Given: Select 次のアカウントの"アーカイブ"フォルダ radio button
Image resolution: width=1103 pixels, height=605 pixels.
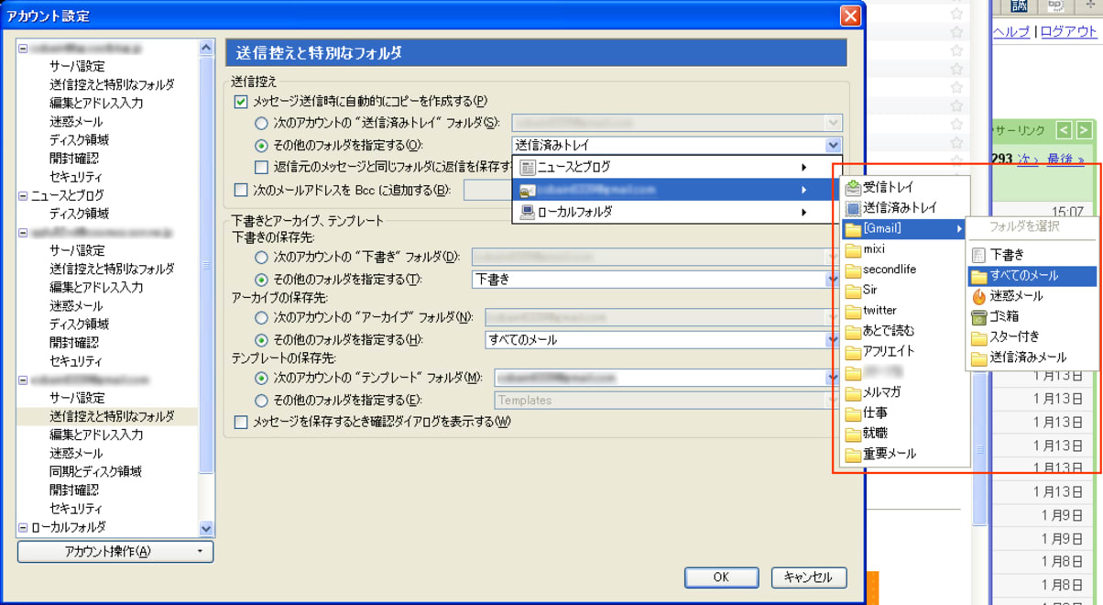Looking at the screenshot, I should pos(261,318).
